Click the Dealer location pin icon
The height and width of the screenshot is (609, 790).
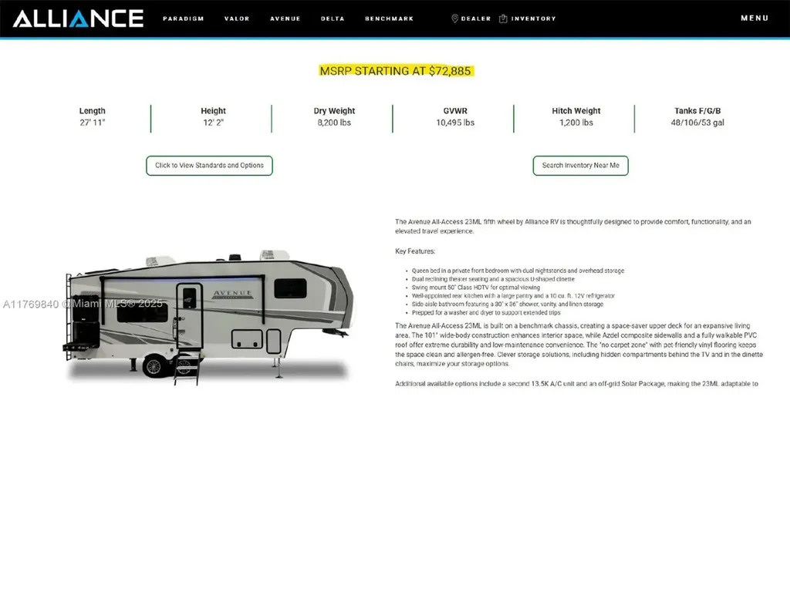click(x=455, y=19)
